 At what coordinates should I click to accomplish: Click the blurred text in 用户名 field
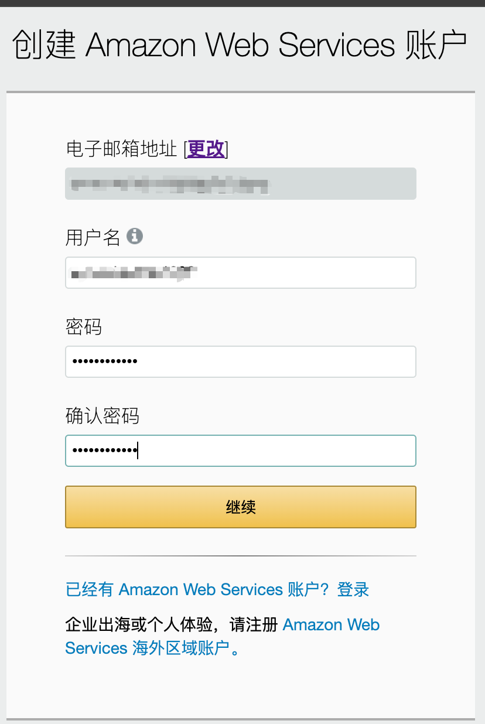134,272
